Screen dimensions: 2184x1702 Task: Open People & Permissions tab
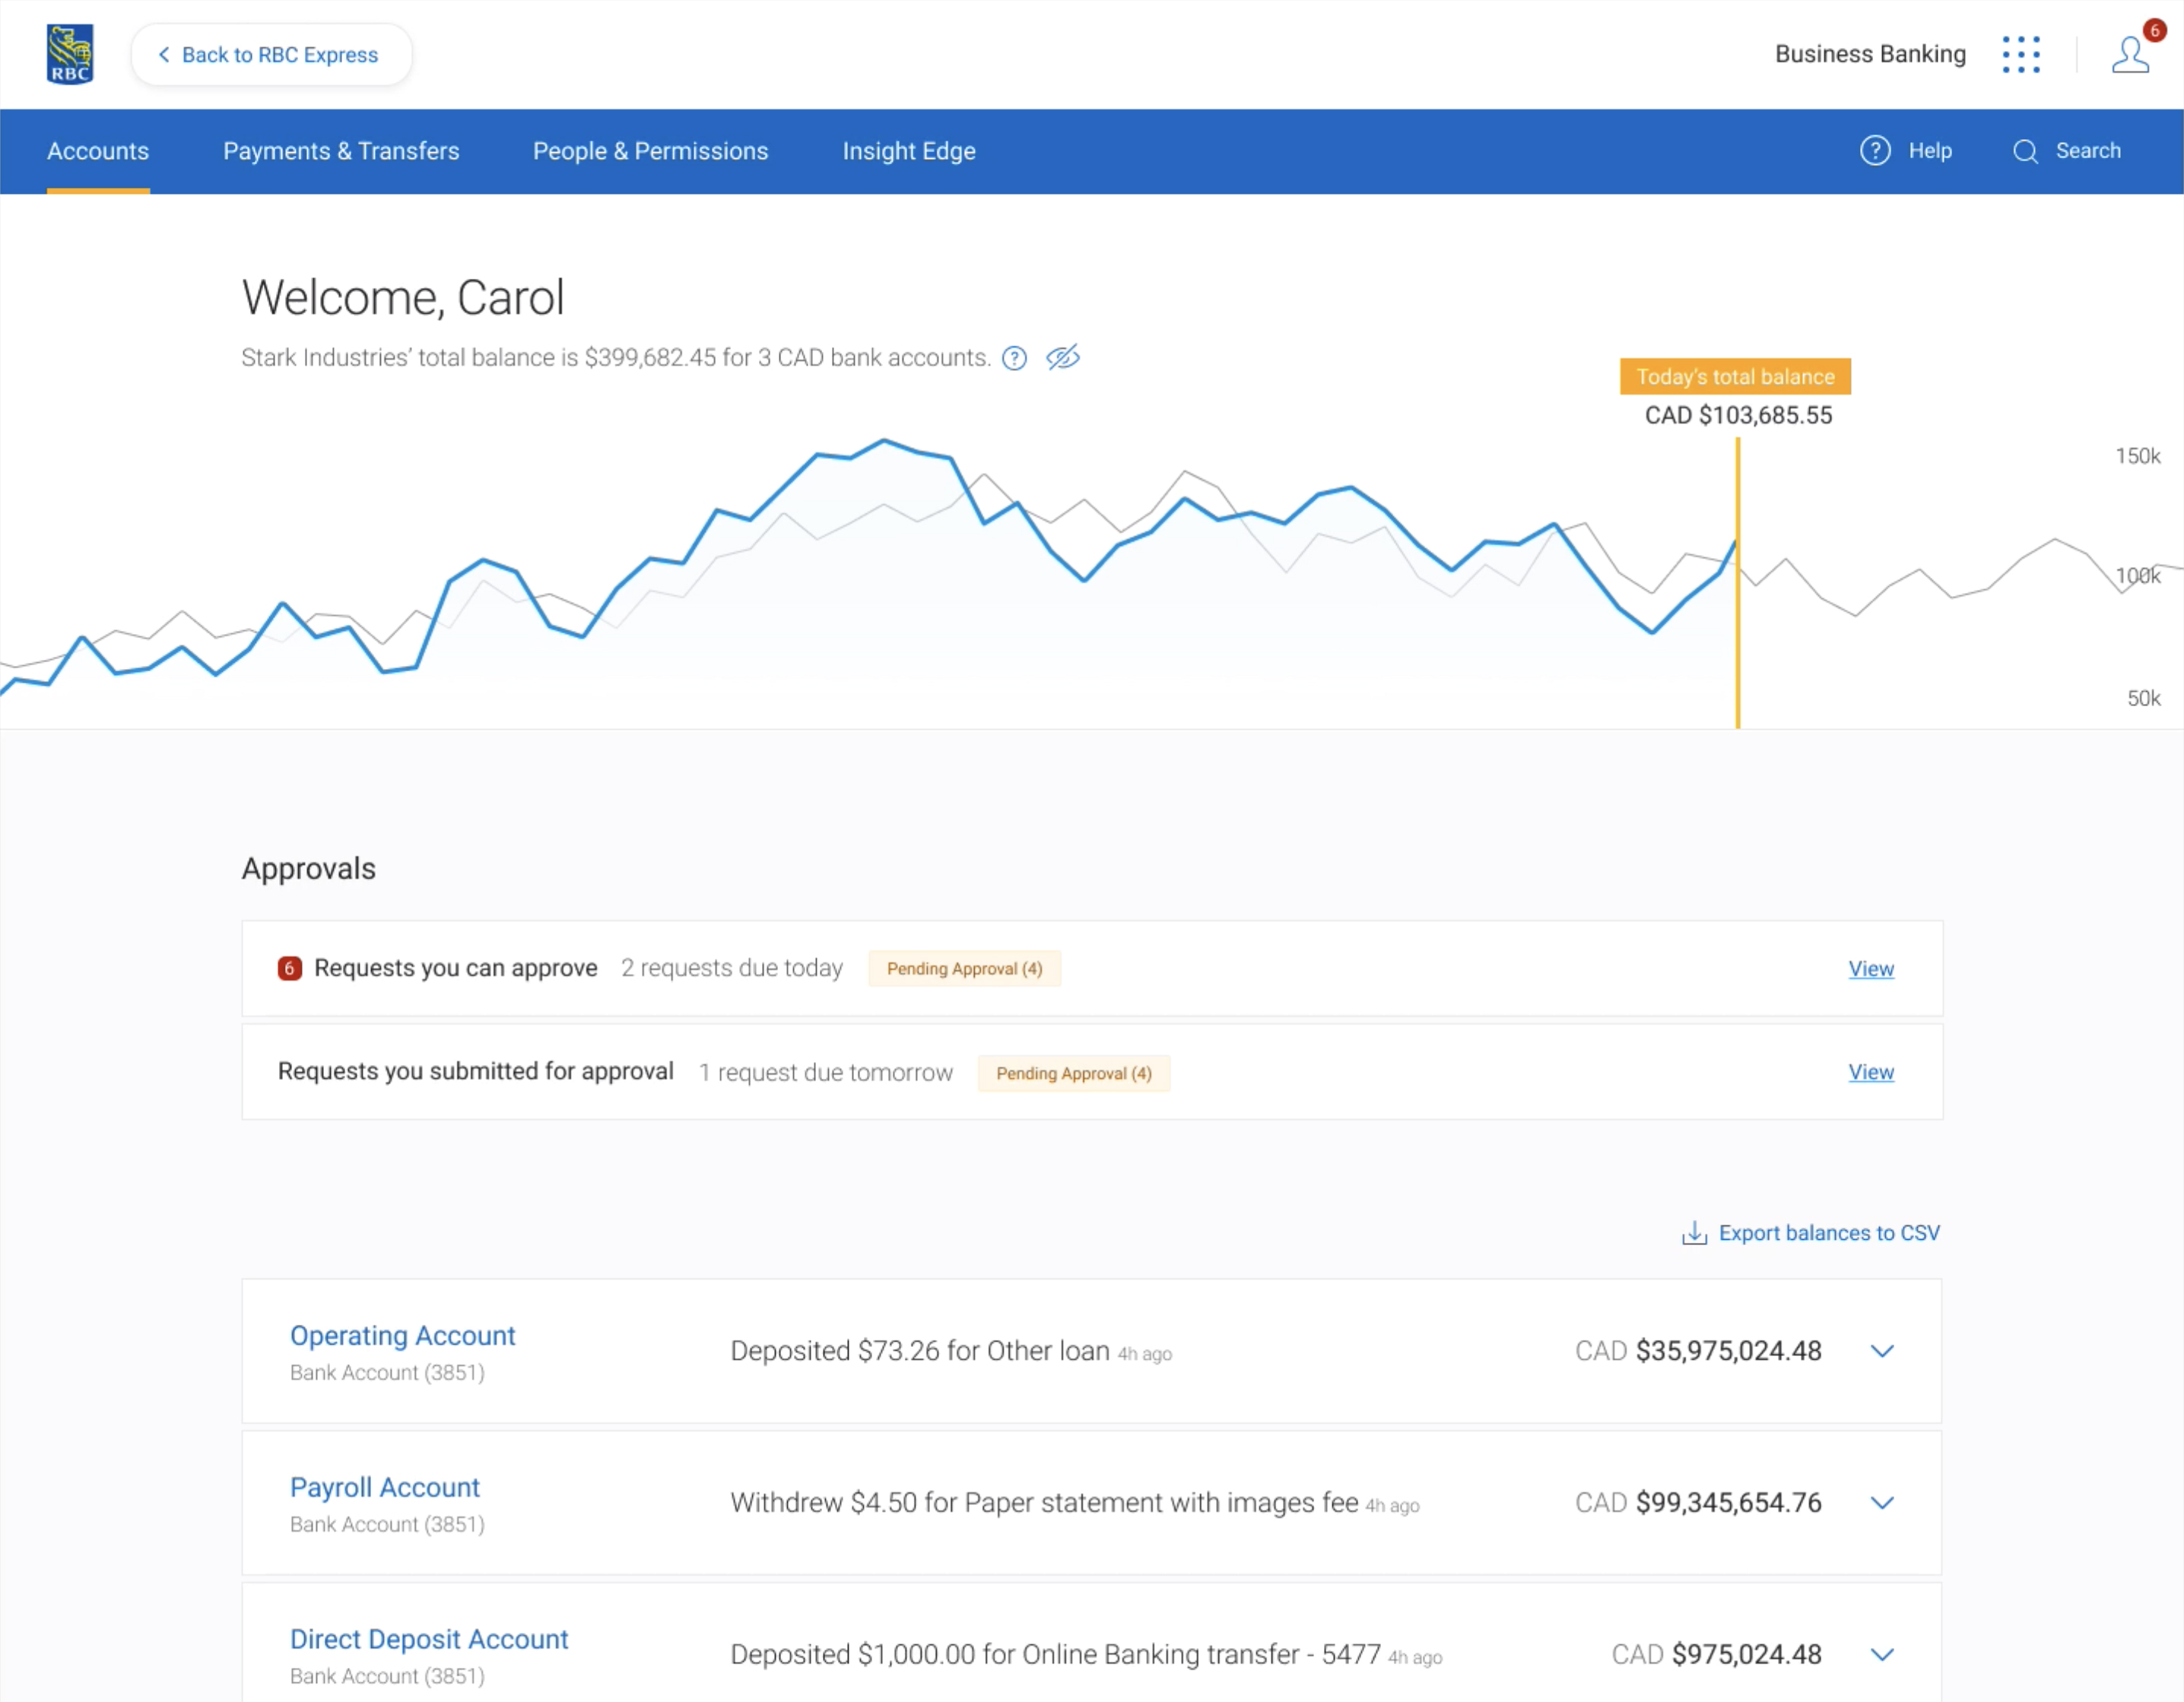650,151
